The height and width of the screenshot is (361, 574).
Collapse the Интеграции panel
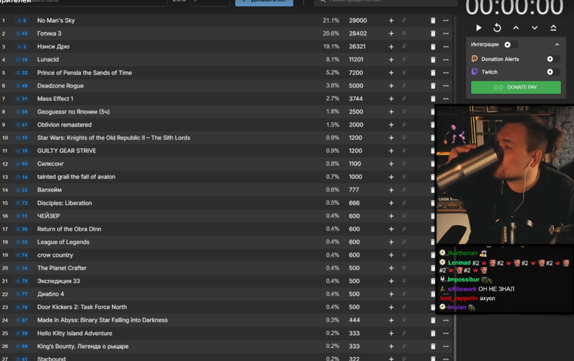[x=557, y=44]
